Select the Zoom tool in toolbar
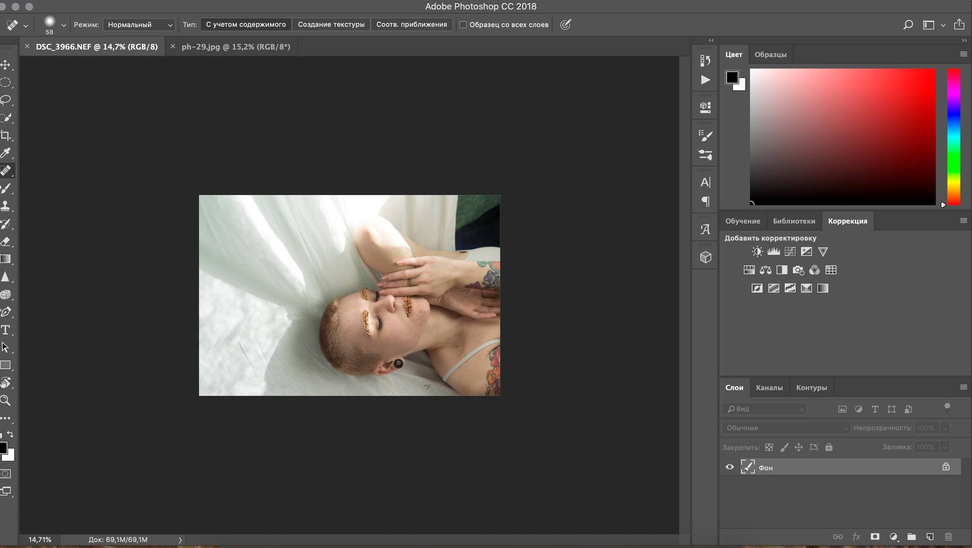972x548 pixels. (x=6, y=400)
